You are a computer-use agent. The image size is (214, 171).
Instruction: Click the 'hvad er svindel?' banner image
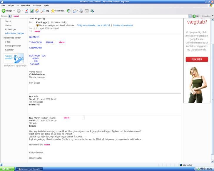(14, 58)
